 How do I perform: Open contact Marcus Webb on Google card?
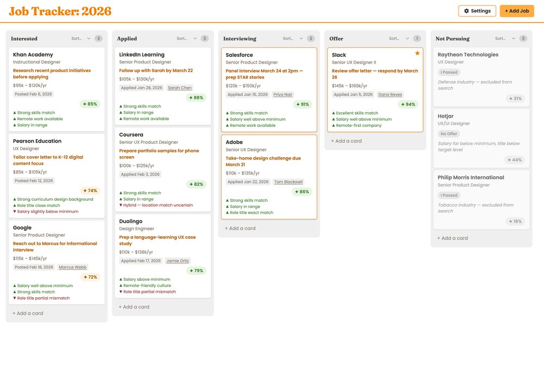[x=72, y=267]
